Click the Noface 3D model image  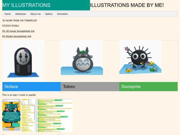tap(23, 61)
